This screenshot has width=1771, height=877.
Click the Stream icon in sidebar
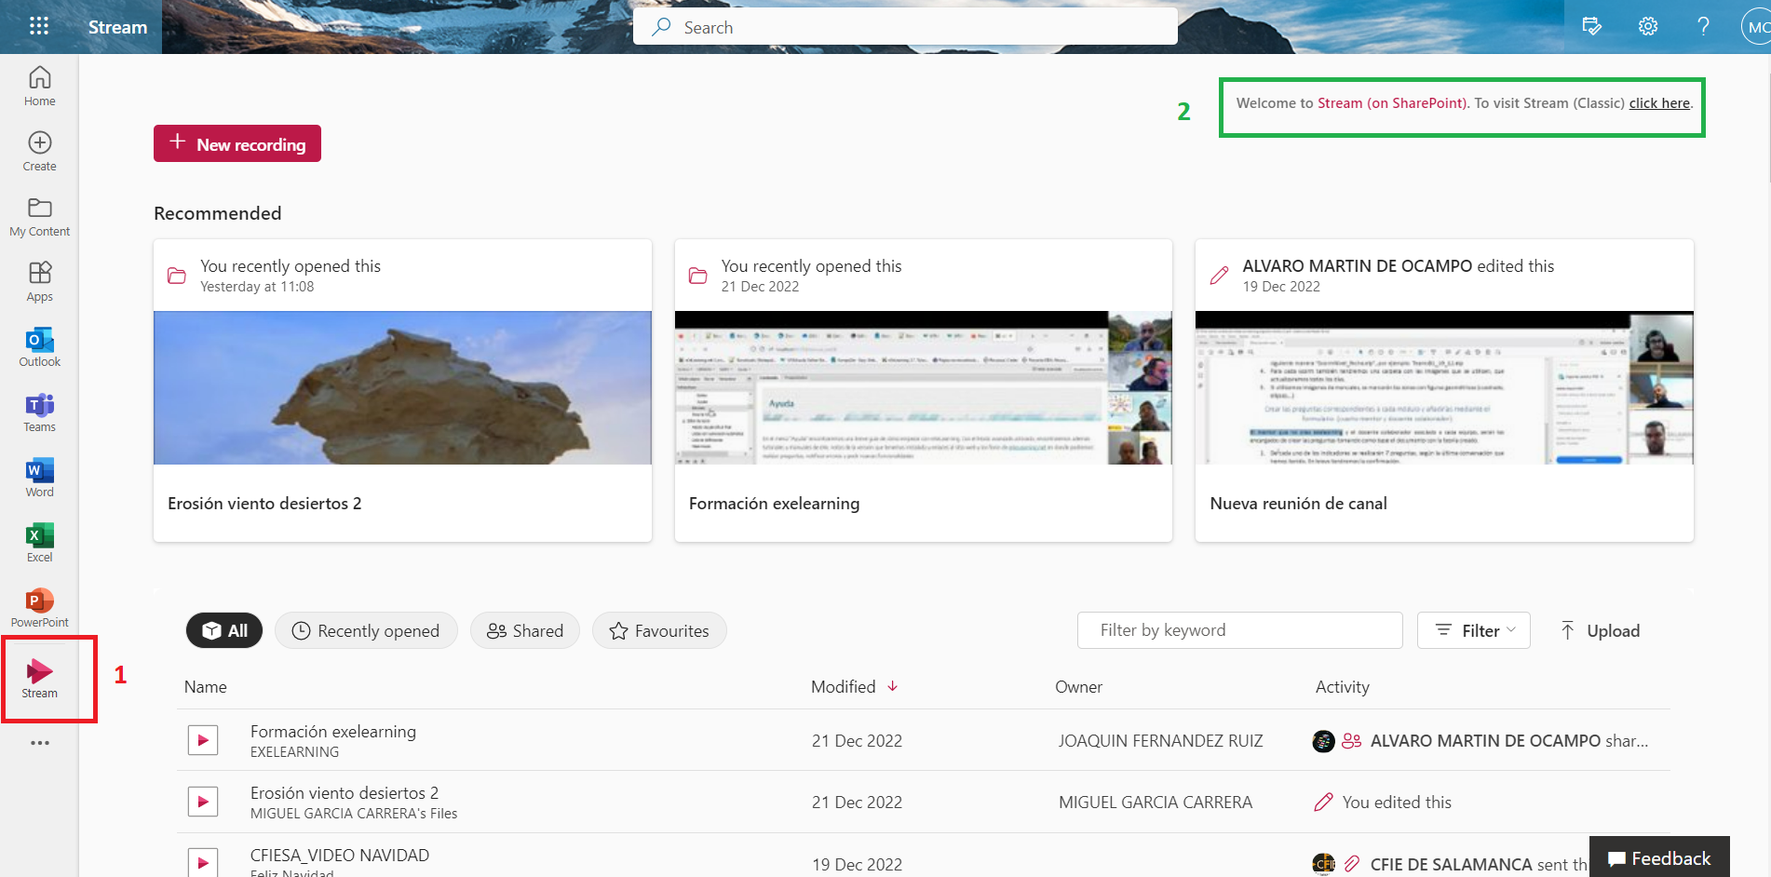click(x=39, y=678)
